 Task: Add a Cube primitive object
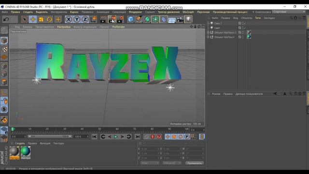pos(131,19)
